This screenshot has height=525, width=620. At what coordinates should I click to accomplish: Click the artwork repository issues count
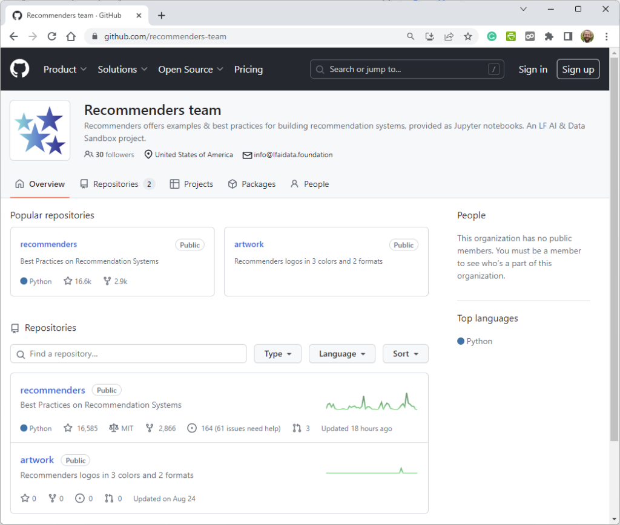(84, 498)
